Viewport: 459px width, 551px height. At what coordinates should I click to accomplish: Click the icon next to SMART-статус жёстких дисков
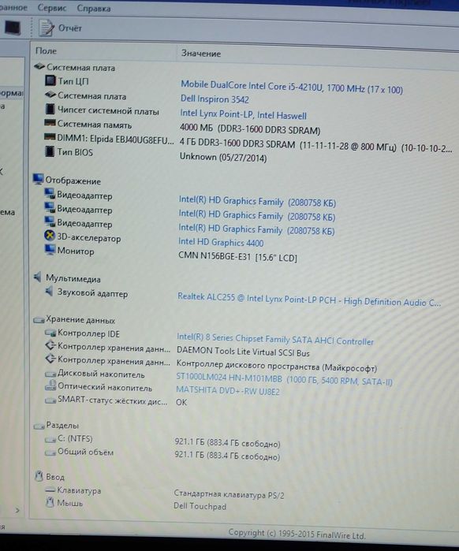pos(50,400)
